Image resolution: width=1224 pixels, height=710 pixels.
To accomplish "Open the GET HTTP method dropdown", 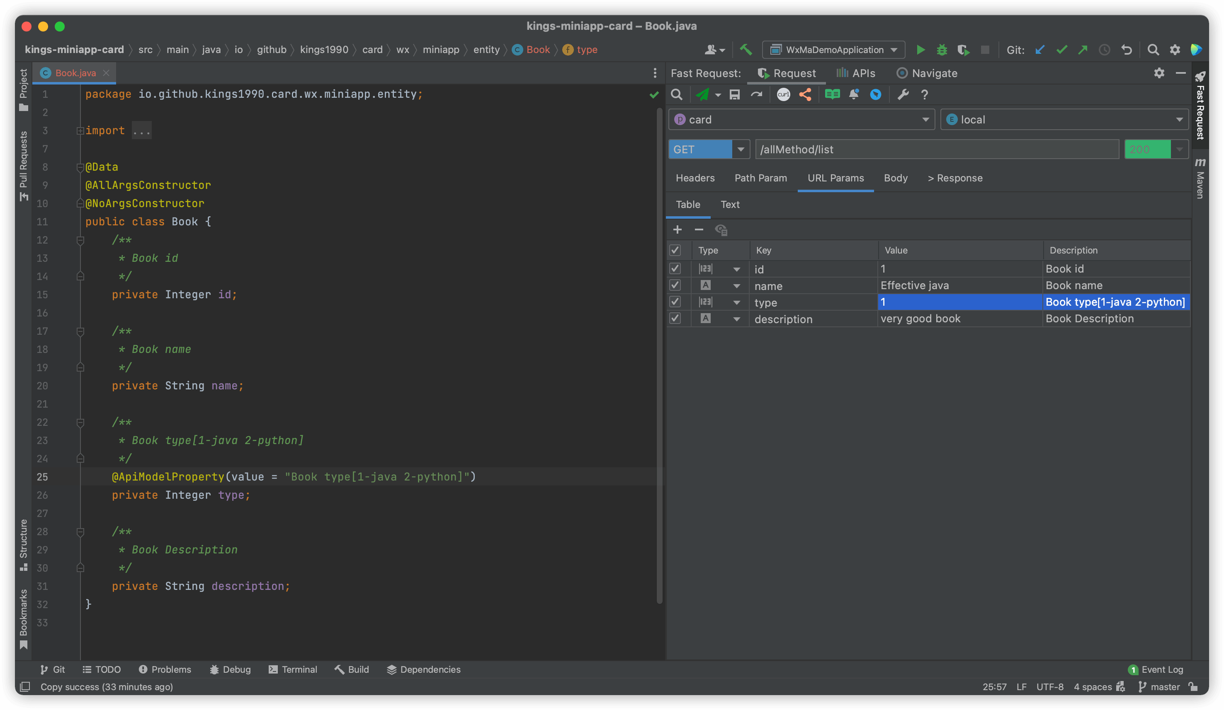I will pyautogui.click(x=740, y=150).
